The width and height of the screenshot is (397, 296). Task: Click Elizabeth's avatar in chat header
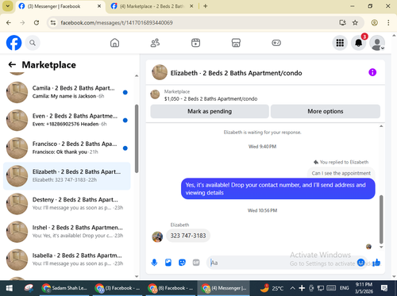(160, 72)
